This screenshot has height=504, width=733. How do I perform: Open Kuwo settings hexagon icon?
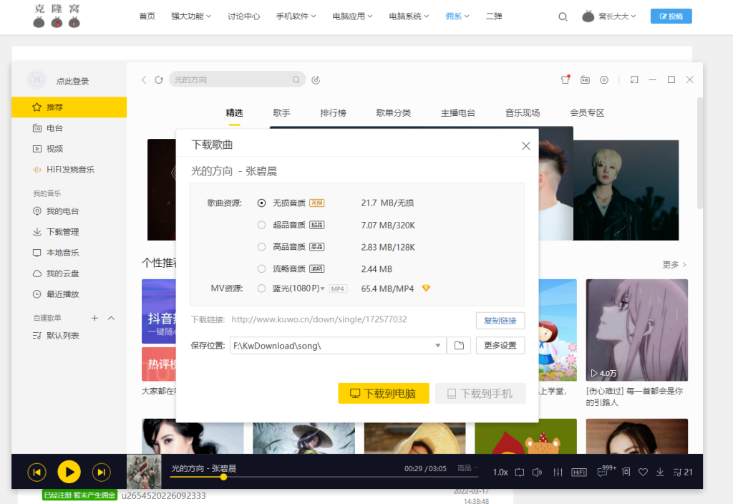(x=604, y=80)
